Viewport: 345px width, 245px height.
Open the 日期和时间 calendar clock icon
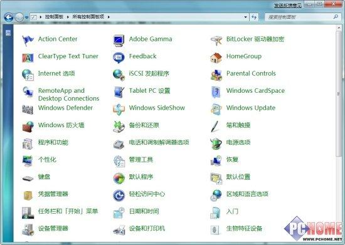pyautogui.click(x=119, y=212)
